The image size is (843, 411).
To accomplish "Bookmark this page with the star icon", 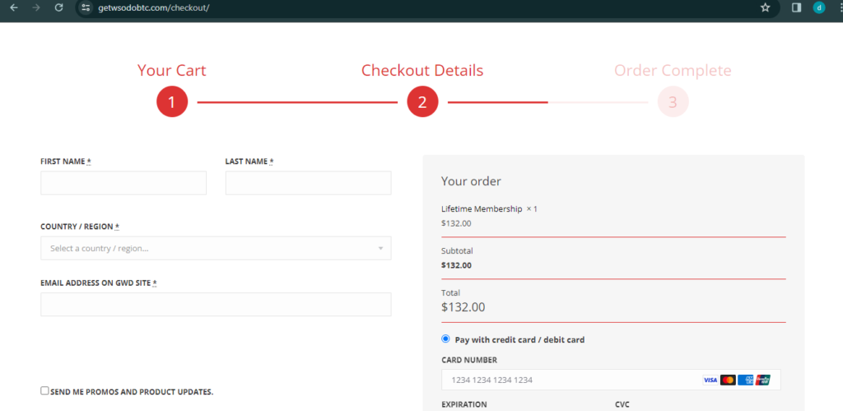I will [x=765, y=7].
